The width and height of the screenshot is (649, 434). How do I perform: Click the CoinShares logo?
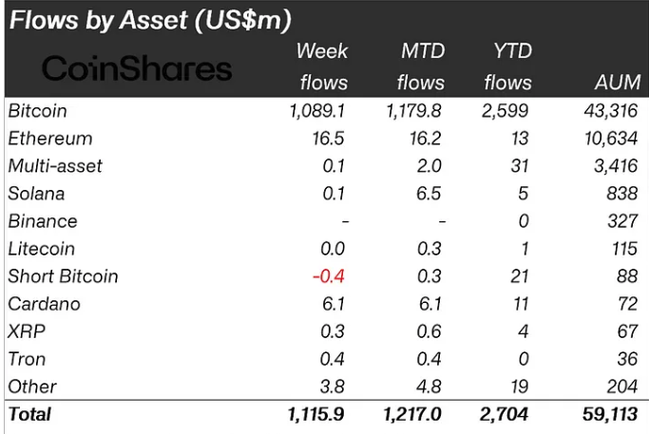(x=137, y=67)
